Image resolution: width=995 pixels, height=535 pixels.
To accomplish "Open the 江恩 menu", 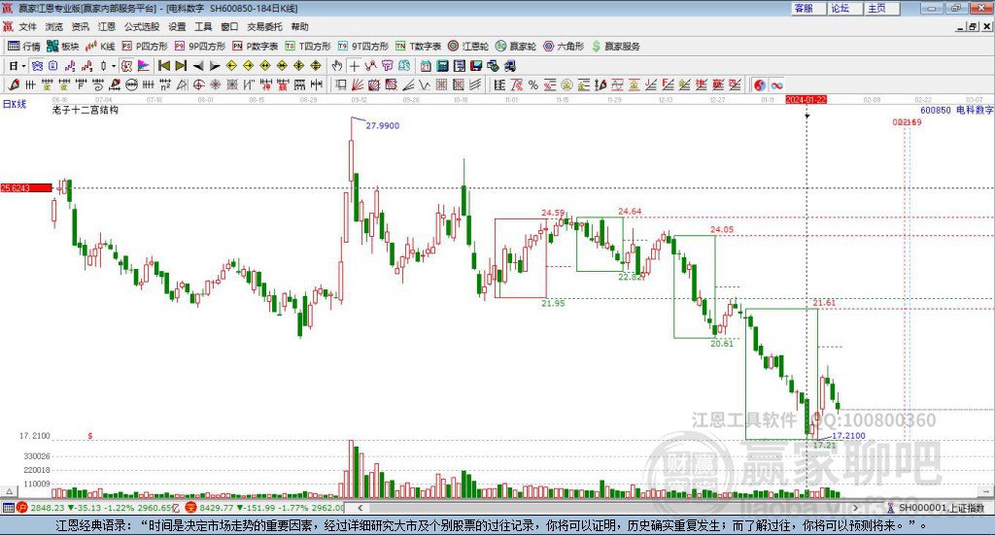I will pos(107,26).
